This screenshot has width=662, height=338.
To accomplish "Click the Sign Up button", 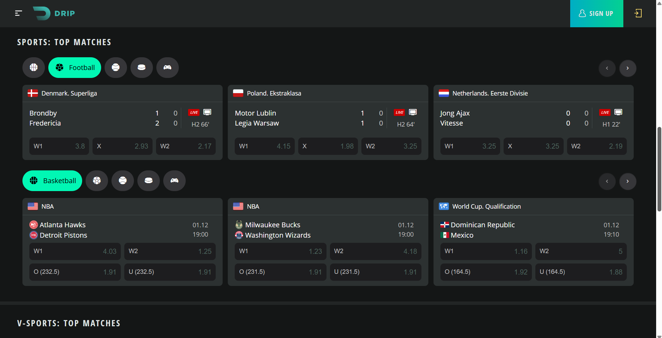I will (x=596, y=13).
